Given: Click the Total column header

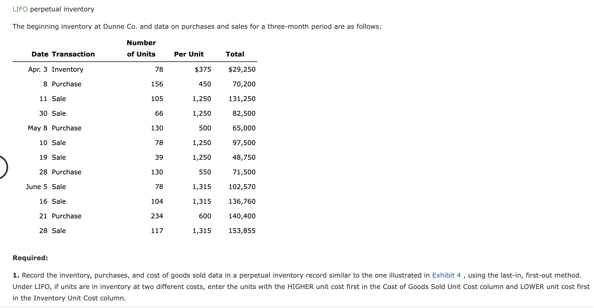Looking at the screenshot, I should (x=235, y=54).
